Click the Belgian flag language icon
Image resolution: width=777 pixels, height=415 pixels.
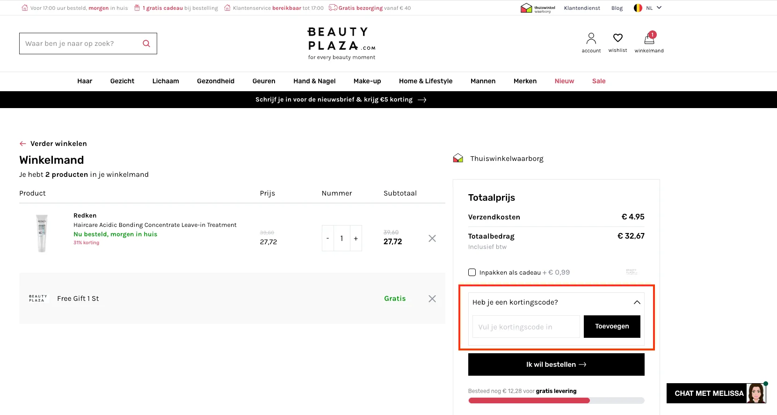[638, 8]
